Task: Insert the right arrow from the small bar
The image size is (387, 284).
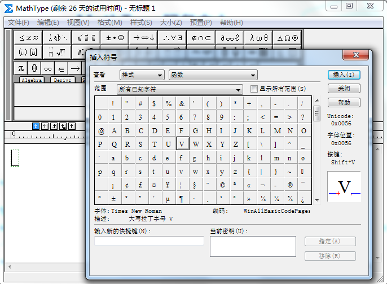Action: (x=75, y=68)
